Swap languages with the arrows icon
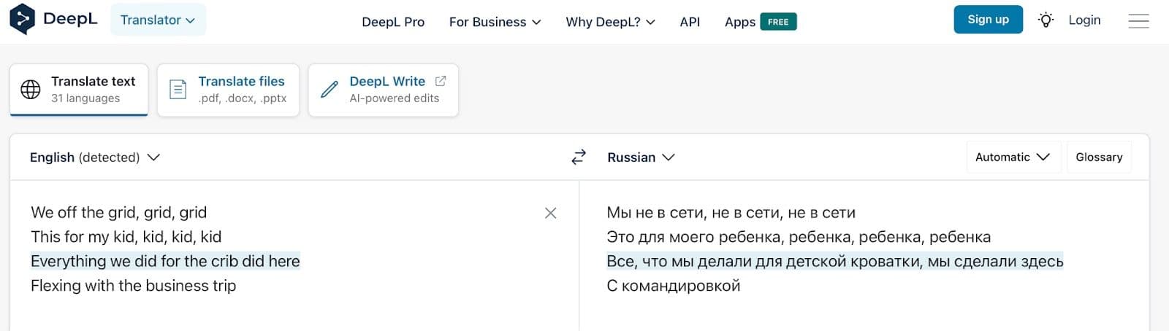The width and height of the screenshot is (1169, 331). coord(578,157)
